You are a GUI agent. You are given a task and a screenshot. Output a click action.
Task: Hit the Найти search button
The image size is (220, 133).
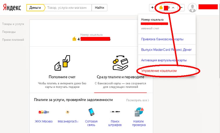click(x=100, y=8)
